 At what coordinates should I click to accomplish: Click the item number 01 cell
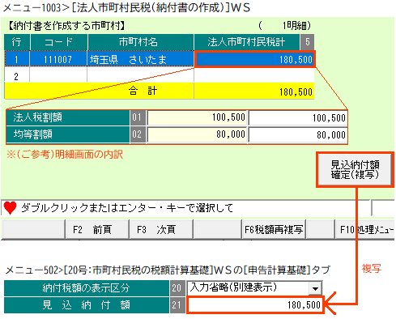click(137, 117)
